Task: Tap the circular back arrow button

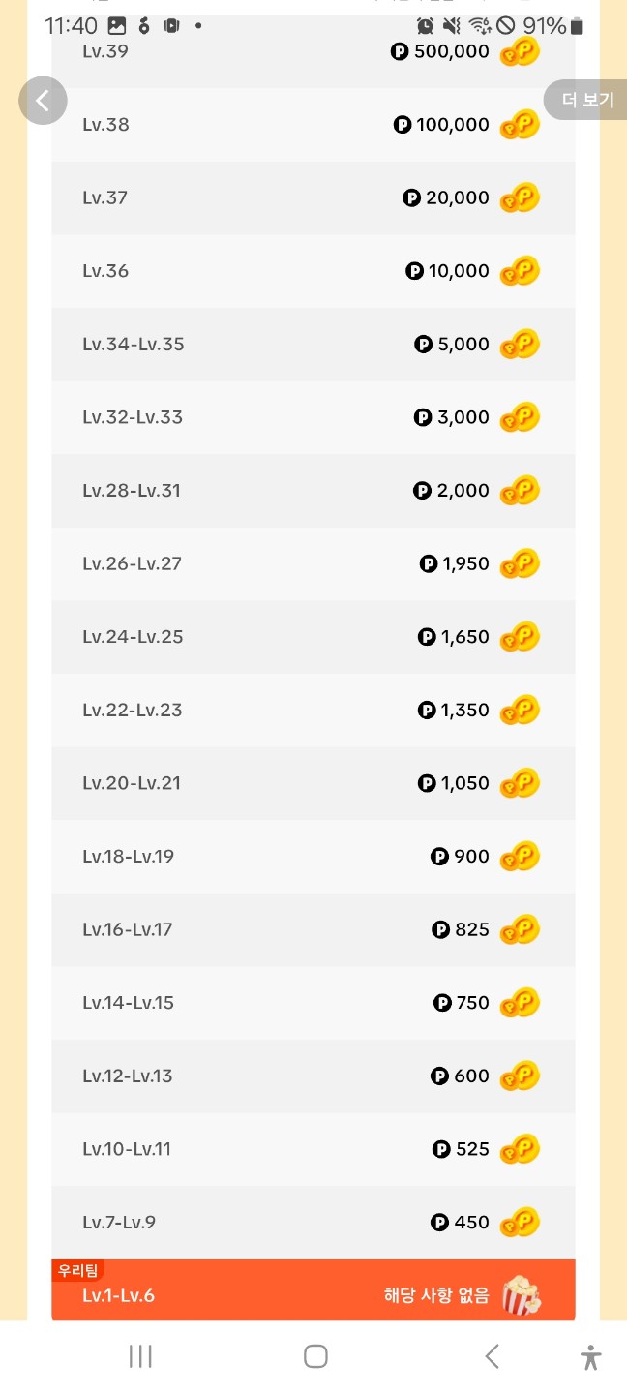Action: click(43, 101)
